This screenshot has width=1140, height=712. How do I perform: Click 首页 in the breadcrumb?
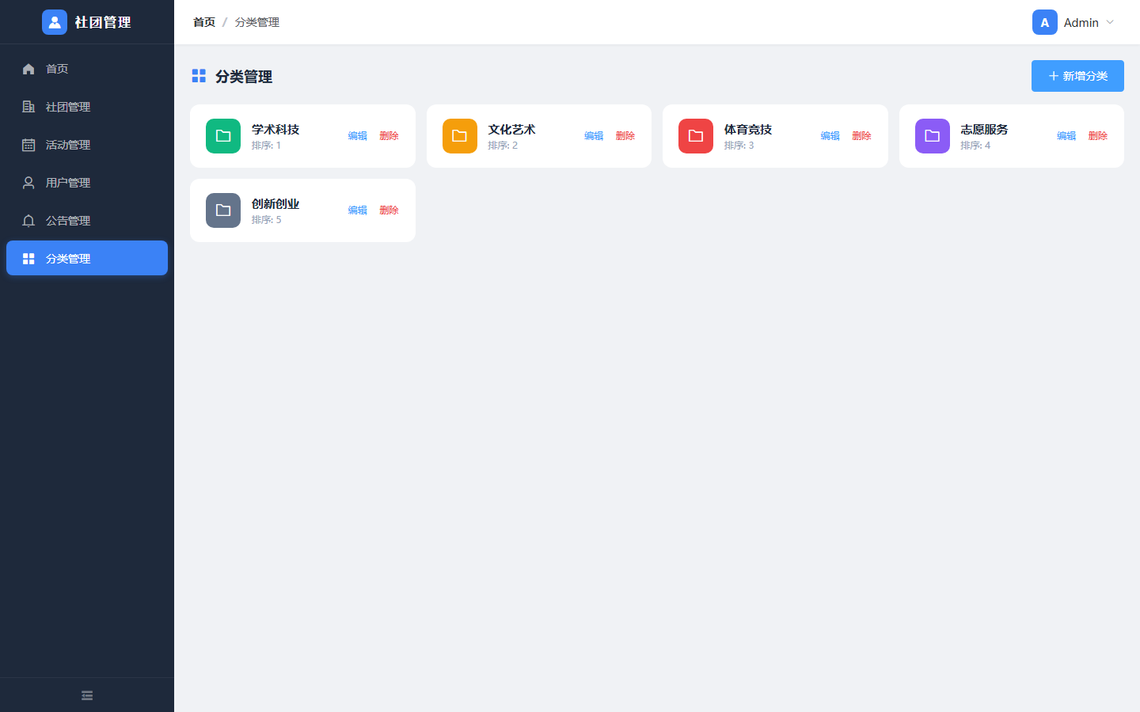coord(204,22)
